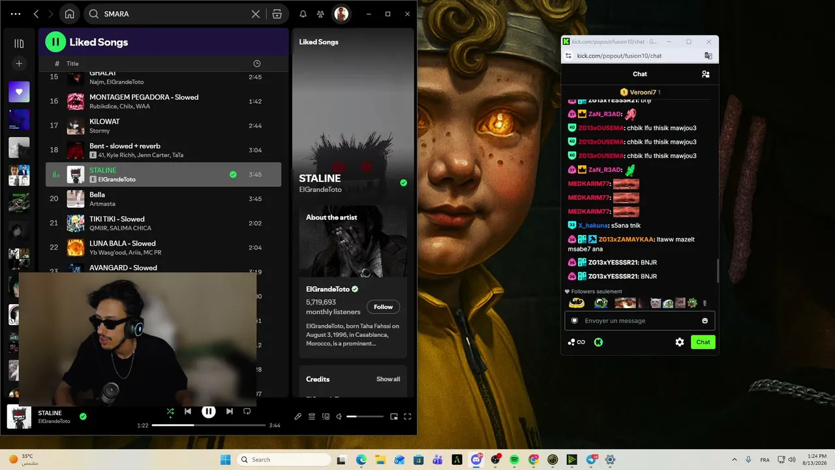
Task: Toggle shuffle in the playback bar
Action: 170,411
